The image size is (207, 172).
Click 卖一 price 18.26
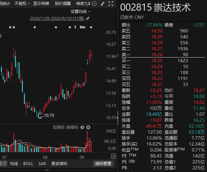pos(157,55)
